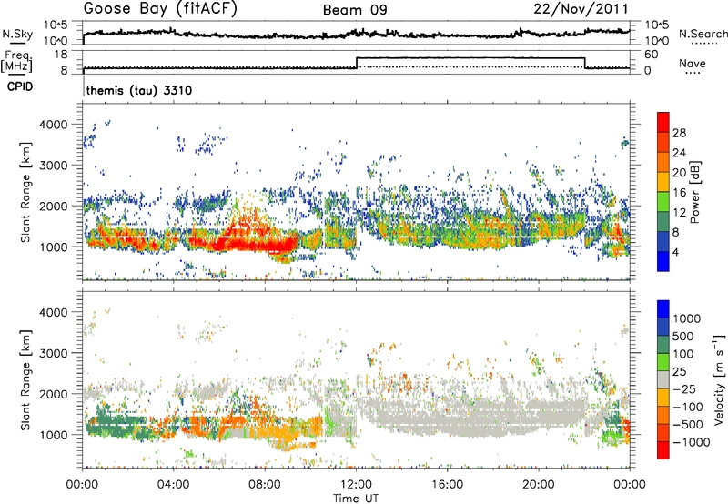Select the "12" power colorbar value
The image size is (728, 504).
[679, 213]
